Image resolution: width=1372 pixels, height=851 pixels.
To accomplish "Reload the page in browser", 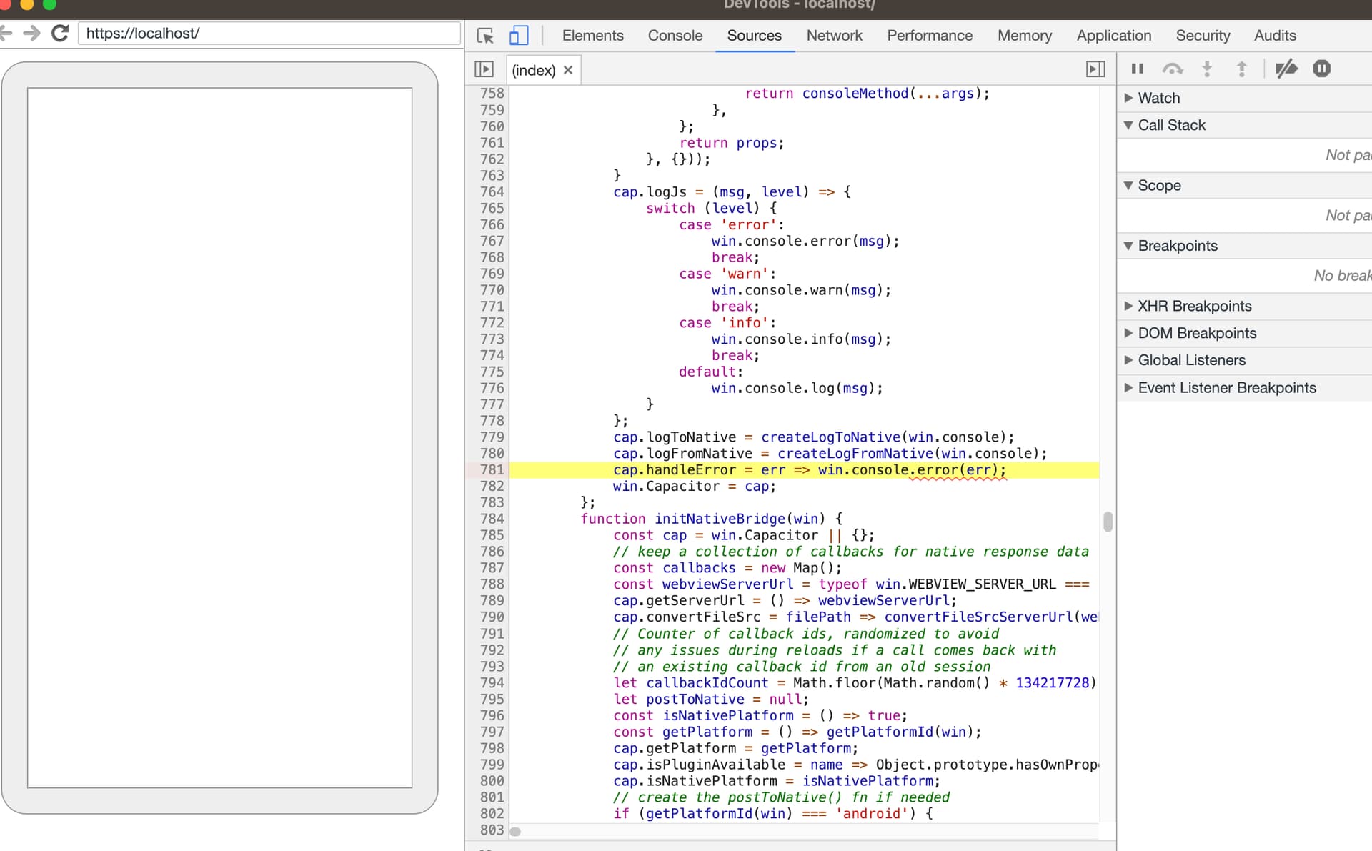I will [x=61, y=33].
